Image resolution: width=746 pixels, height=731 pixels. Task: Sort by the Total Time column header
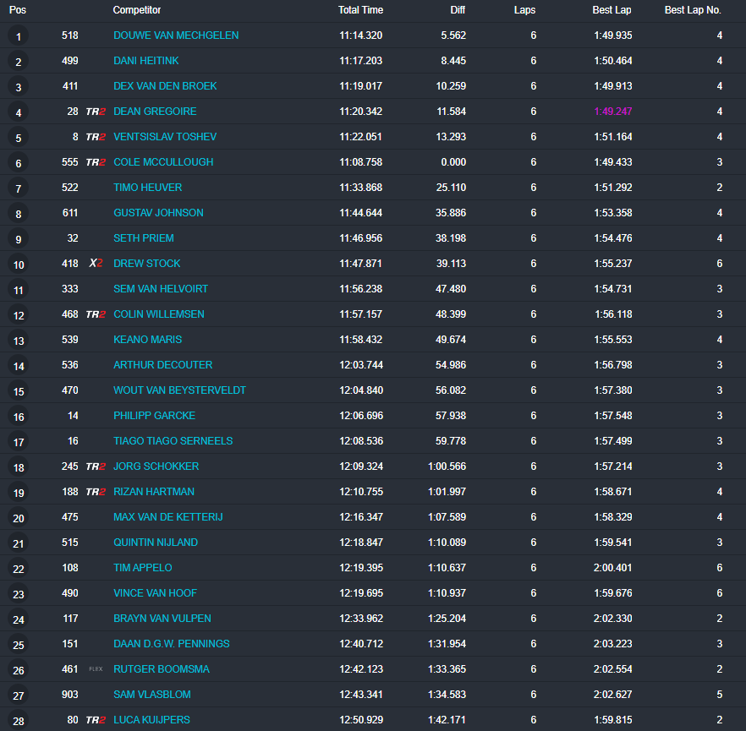click(360, 10)
